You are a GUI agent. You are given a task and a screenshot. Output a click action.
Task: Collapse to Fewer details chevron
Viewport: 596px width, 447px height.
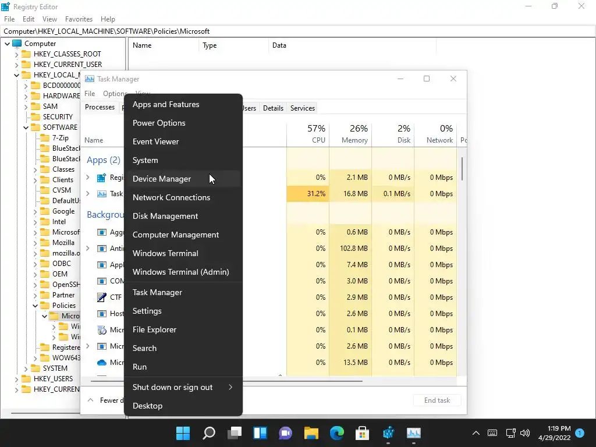coord(90,400)
